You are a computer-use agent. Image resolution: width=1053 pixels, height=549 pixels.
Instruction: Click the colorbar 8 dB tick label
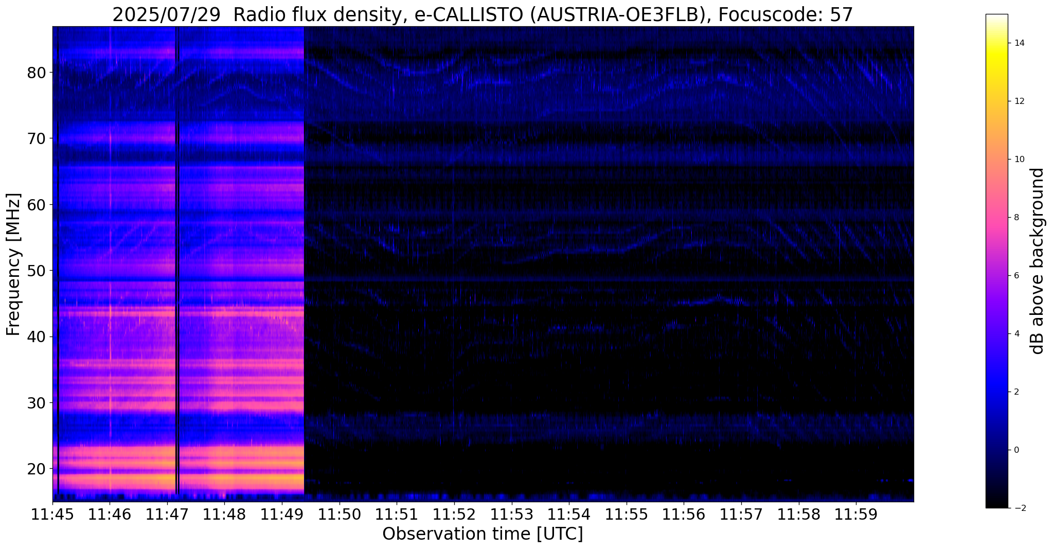click(1016, 218)
